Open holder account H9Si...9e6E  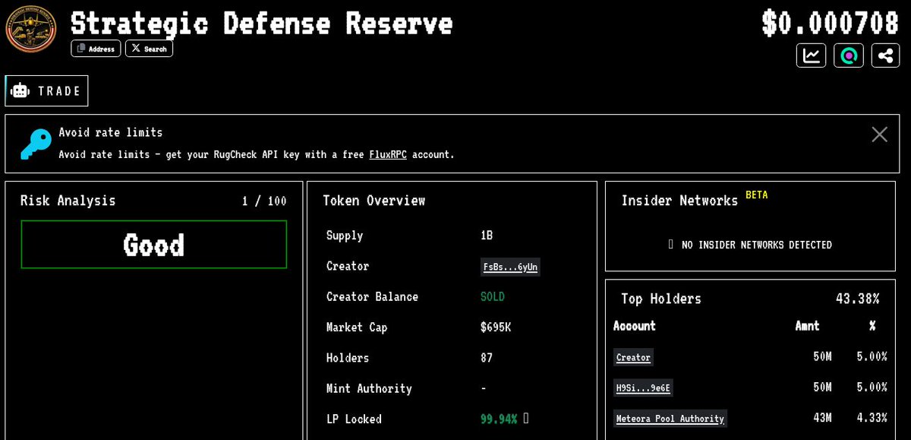click(643, 388)
